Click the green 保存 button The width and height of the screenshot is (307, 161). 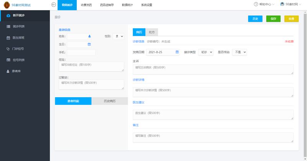click(x=273, y=19)
